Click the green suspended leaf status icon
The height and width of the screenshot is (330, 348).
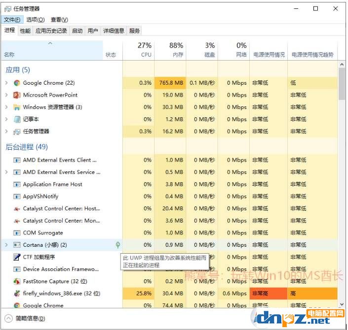pyautogui.click(x=118, y=245)
